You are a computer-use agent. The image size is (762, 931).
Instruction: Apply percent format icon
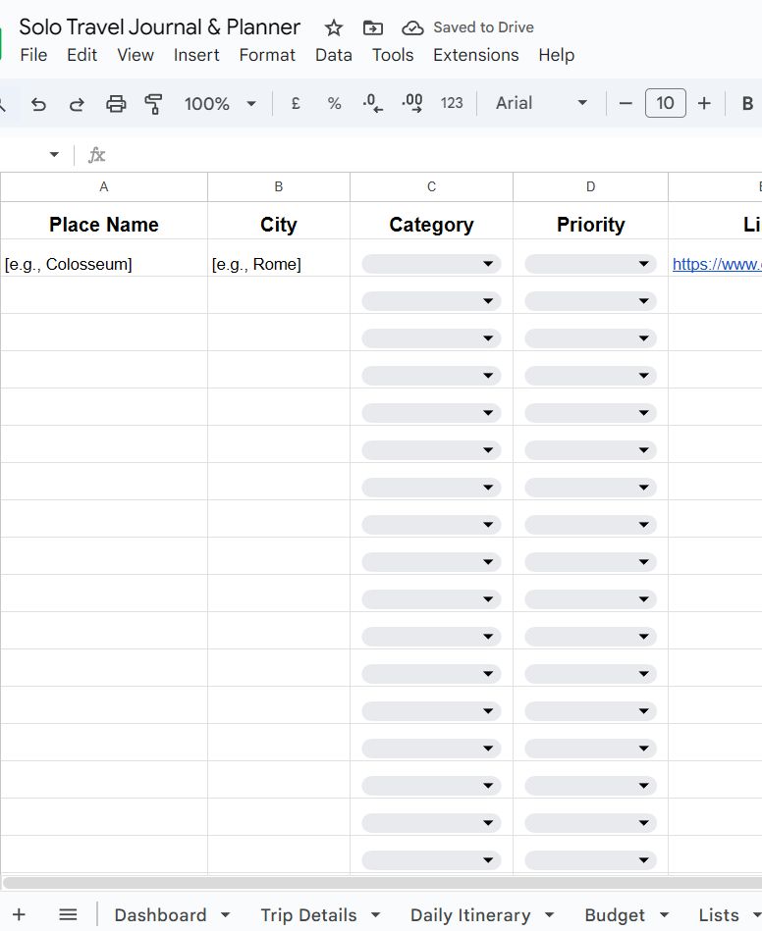tap(334, 104)
